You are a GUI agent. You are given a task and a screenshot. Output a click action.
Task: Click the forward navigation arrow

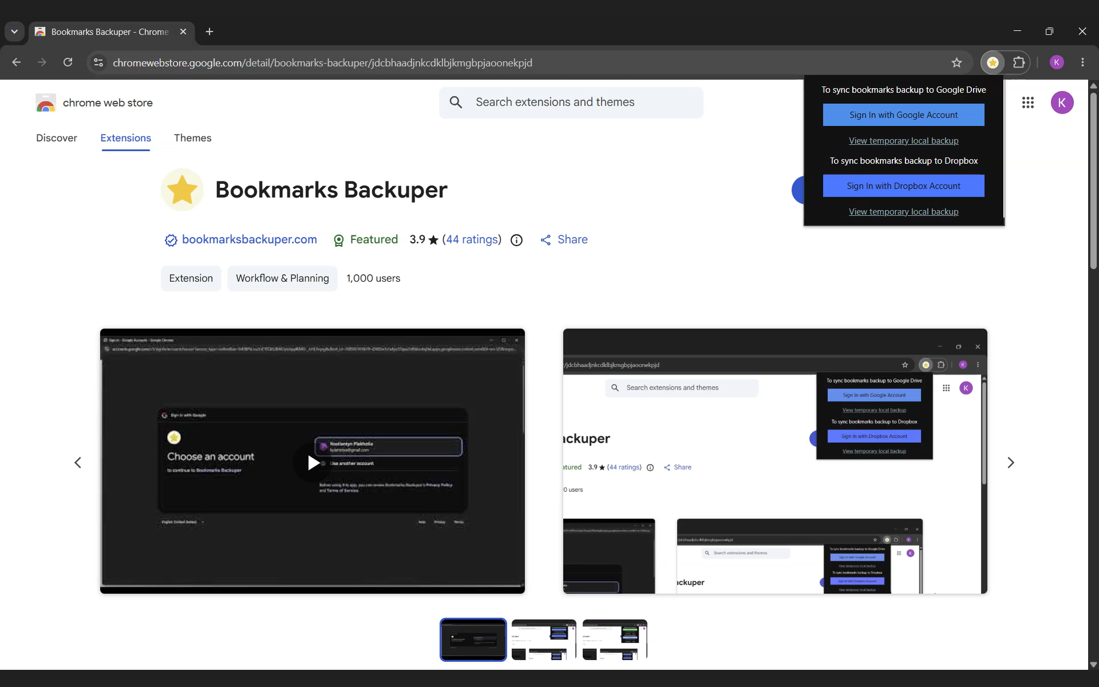point(42,62)
